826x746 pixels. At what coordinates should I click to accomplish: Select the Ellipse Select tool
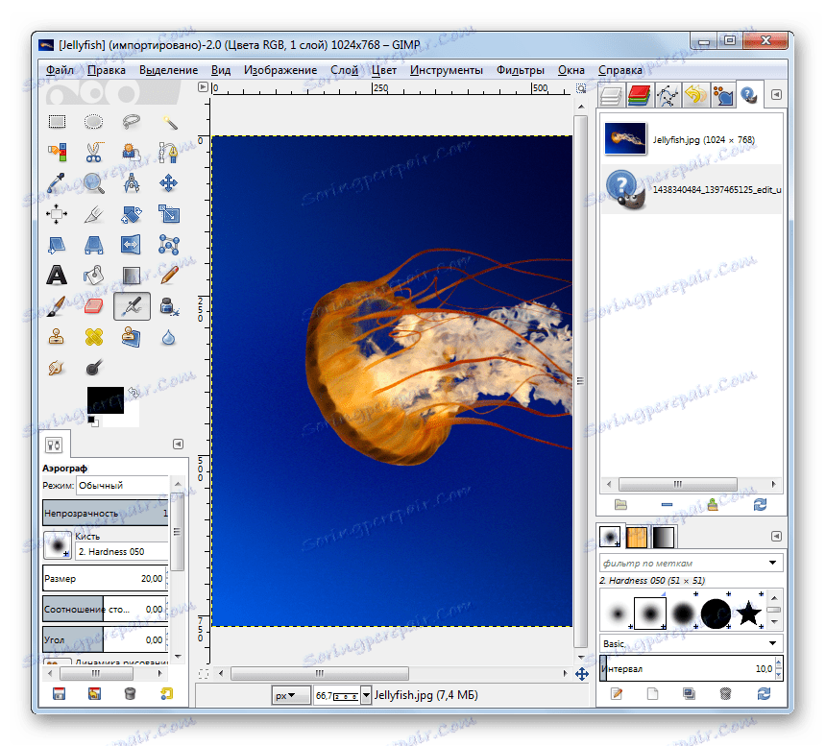point(94,122)
